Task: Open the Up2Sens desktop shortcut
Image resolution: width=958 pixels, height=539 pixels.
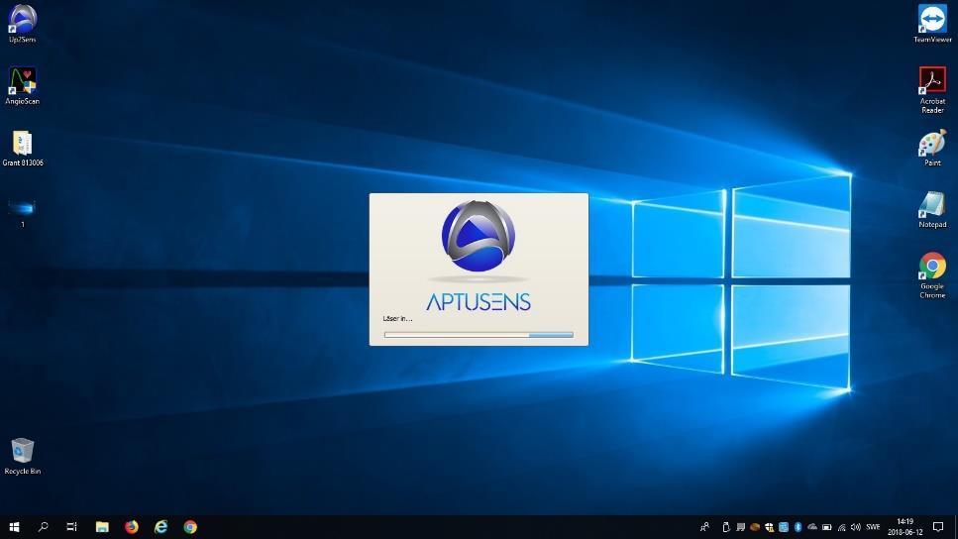Action: pos(23,23)
